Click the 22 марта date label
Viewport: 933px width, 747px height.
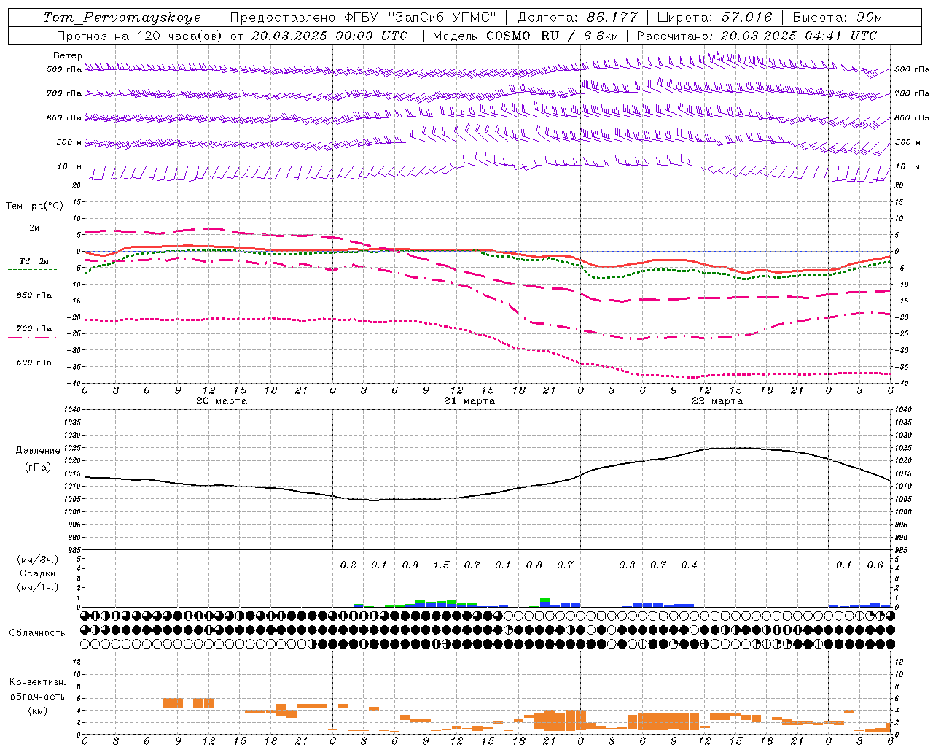(717, 401)
